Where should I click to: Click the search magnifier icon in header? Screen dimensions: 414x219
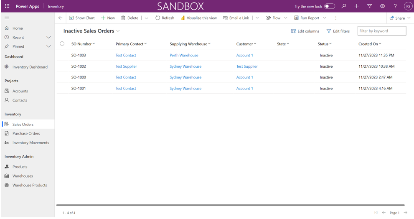344,6
